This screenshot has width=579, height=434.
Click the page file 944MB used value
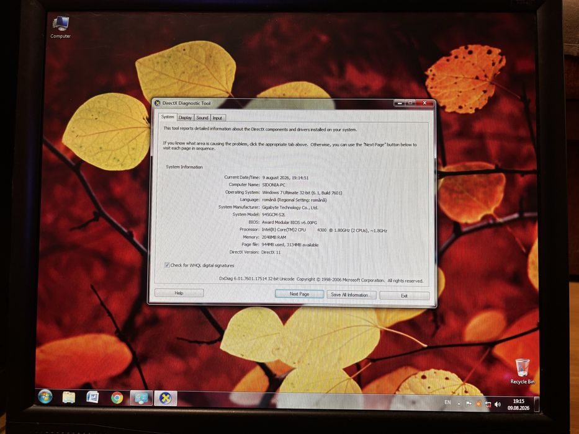click(290, 245)
